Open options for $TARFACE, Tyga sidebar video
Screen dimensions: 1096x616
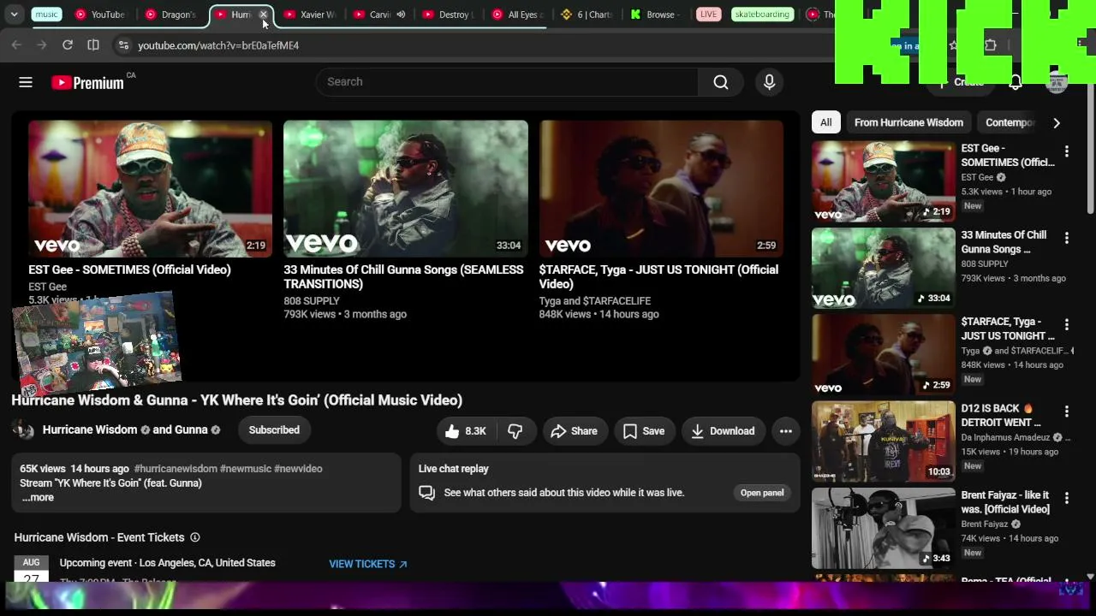pyautogui.click(x=1067, y=325)
